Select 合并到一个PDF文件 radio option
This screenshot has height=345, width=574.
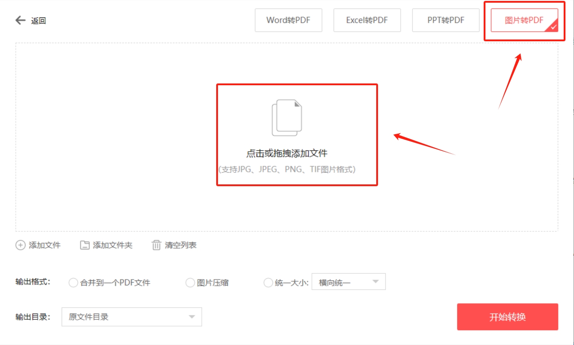[x=73, y=283]
